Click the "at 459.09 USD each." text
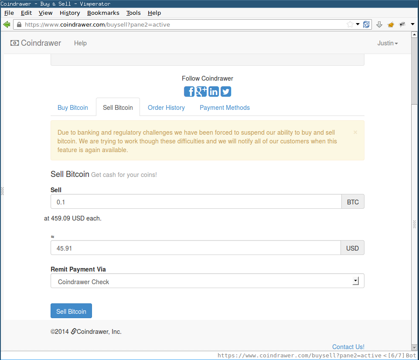This screenshot has height=360, width=419. tap(73, 218)
